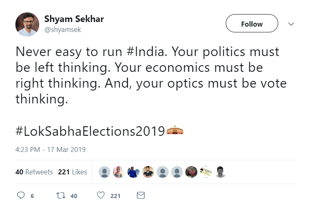
Task: View the 40 Retweets list
Action: click(34, 172)
